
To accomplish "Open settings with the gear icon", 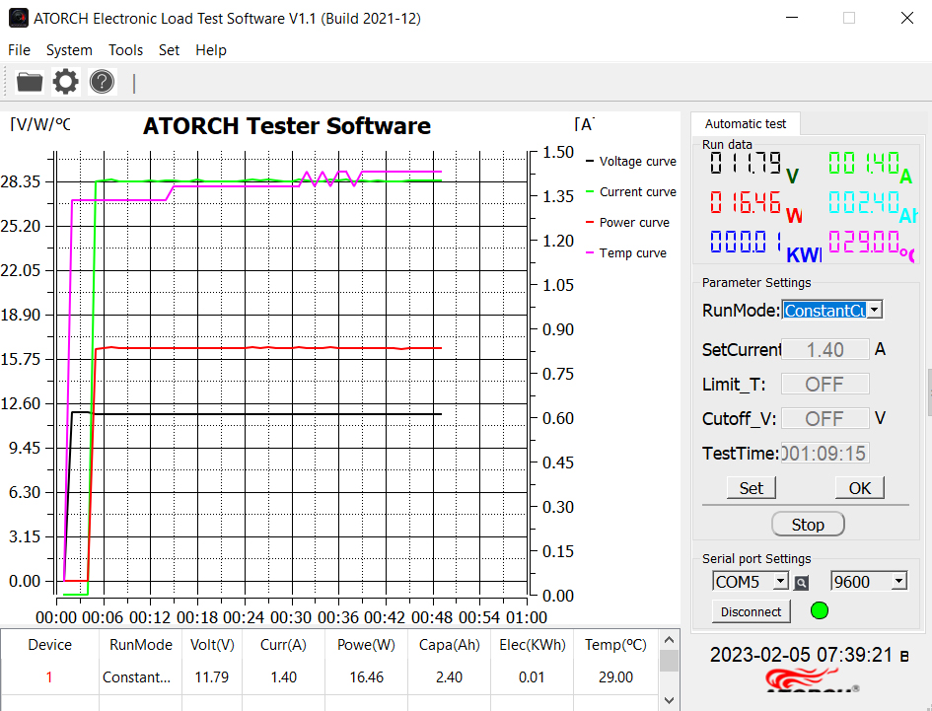I will point(65,82).
